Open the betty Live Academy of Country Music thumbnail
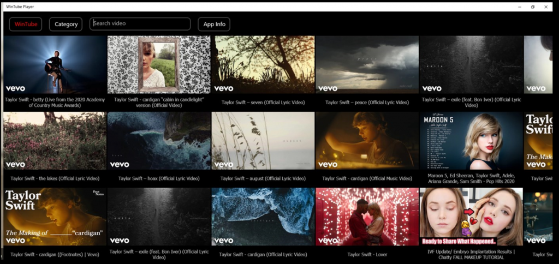Screen dimensions: 559x264 (x=55, y=64)
